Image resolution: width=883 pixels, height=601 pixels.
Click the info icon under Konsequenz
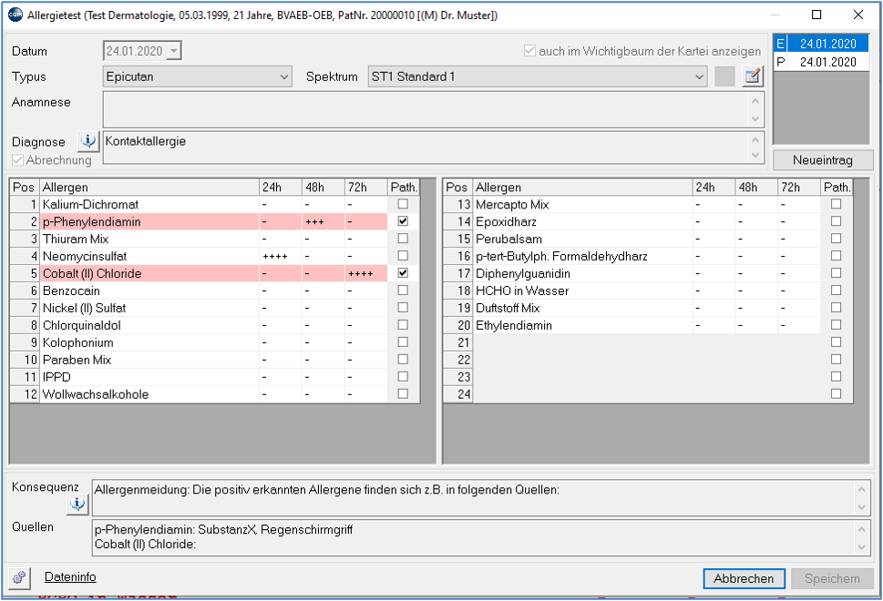coord(77,504)
